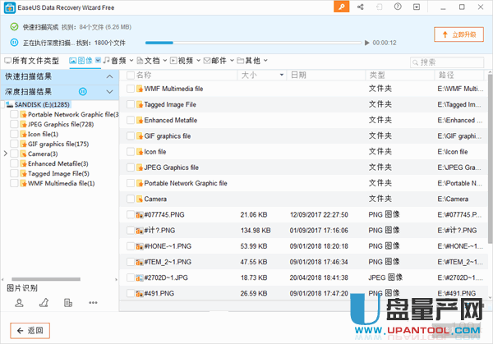
Task: Click the ellipsis icon under 图片识别
Action: (94, 303)
